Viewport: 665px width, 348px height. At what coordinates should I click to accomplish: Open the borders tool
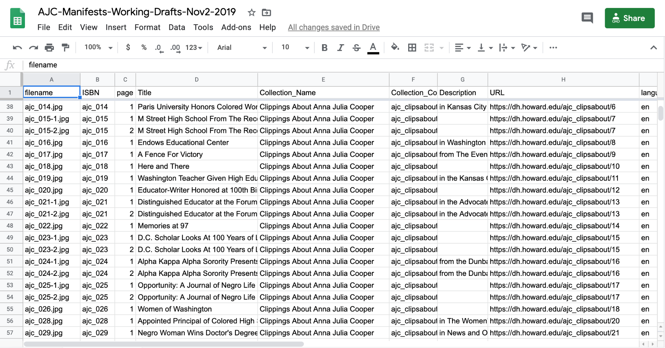tap(412, 48)
